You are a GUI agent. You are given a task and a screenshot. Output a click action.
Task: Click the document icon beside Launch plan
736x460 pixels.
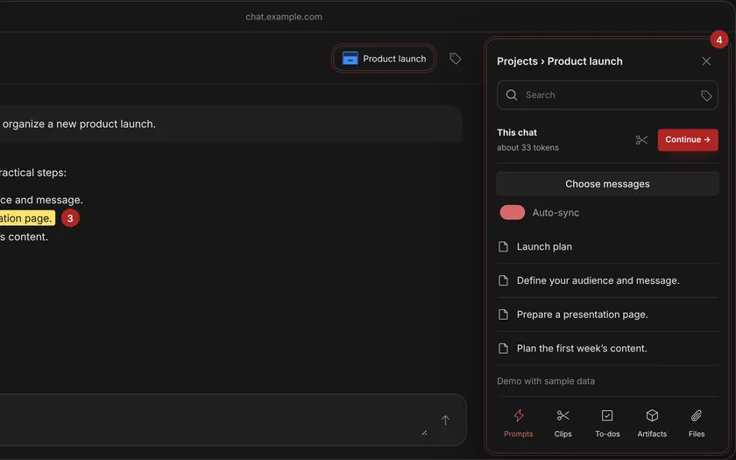tap(503, 247)
